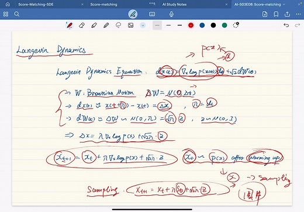Switch to keyboard text input mode
The width and height of the screenshot is (304, 212).
pyautogui.click(x=152, y=14)
